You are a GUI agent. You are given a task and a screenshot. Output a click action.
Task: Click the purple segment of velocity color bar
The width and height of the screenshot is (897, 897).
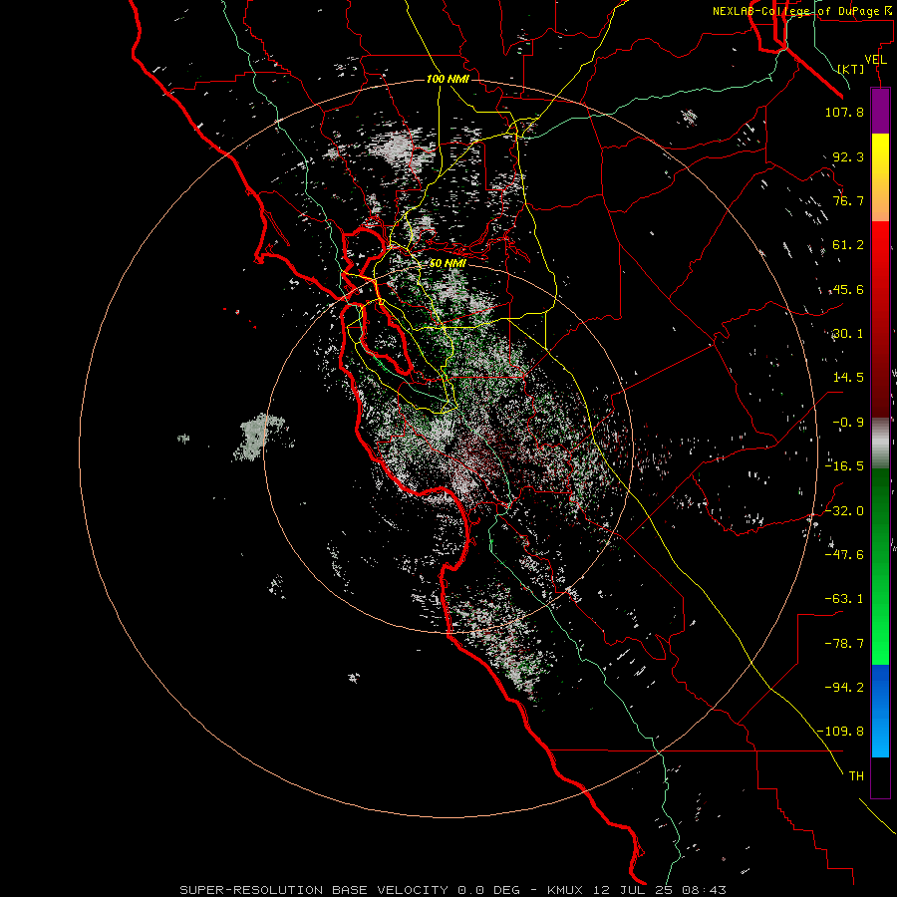pyautogui.click(x=880, y=111)
